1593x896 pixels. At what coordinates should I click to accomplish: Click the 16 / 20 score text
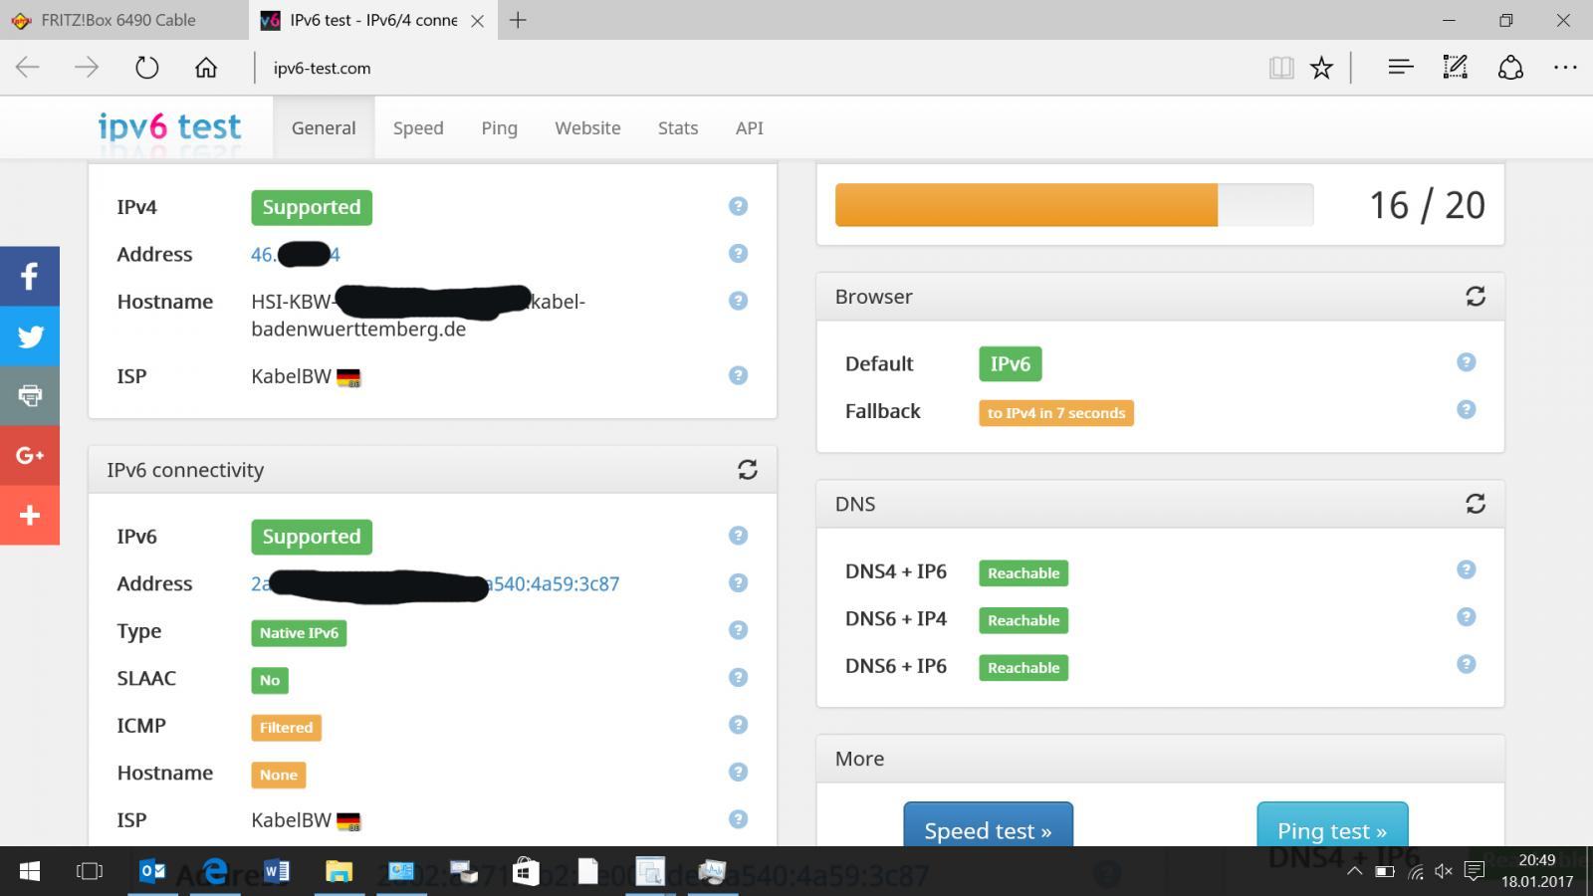(x=1427, y=205)
